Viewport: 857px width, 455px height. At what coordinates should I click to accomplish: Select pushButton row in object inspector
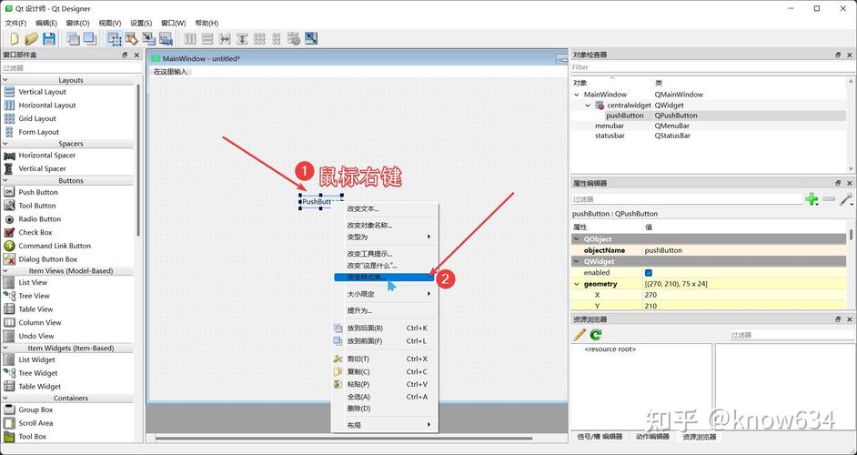pyautogui.click(x=710, y=116)
